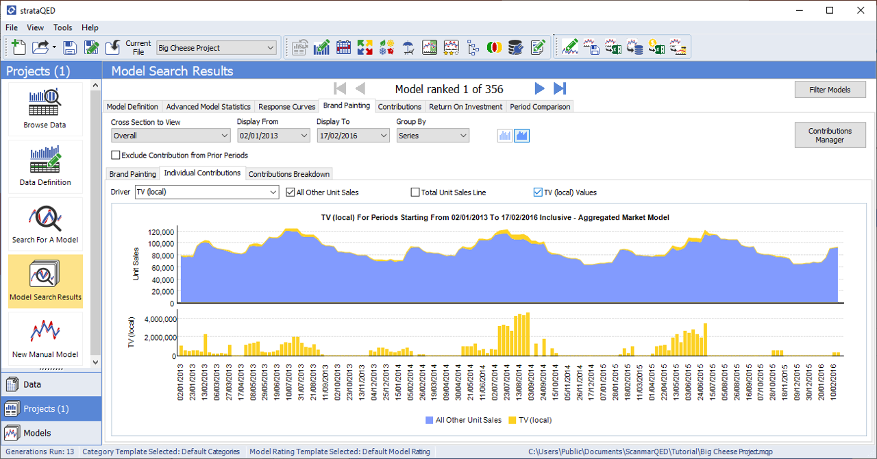The width and height of the screenshot is (877, 459).
Task: Open the Group By Series dropdown
Action: 433,136
